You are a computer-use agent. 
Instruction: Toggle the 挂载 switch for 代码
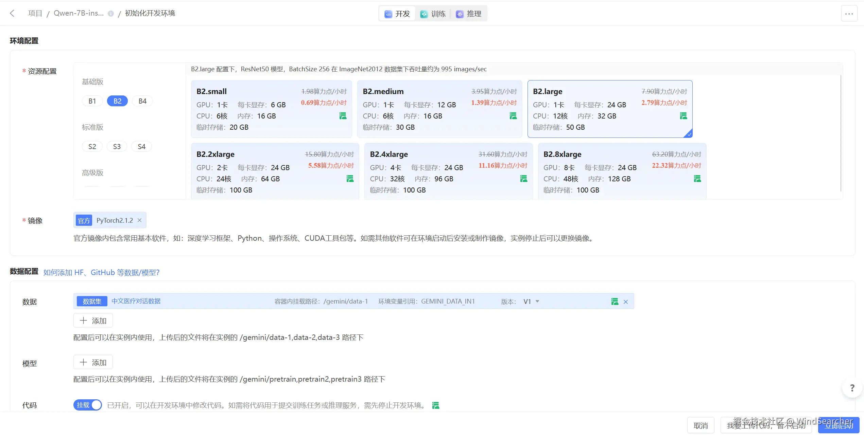coord(87,405)
